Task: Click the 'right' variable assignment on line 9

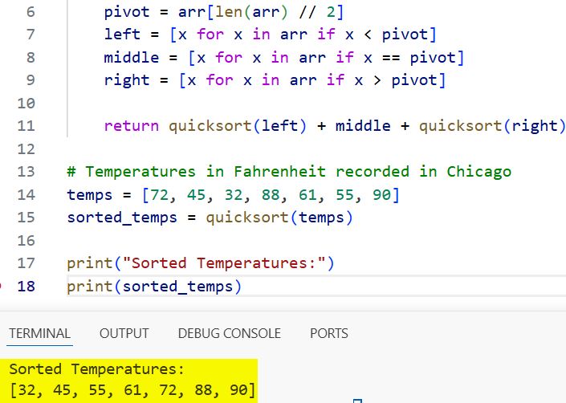Action: 127,80
